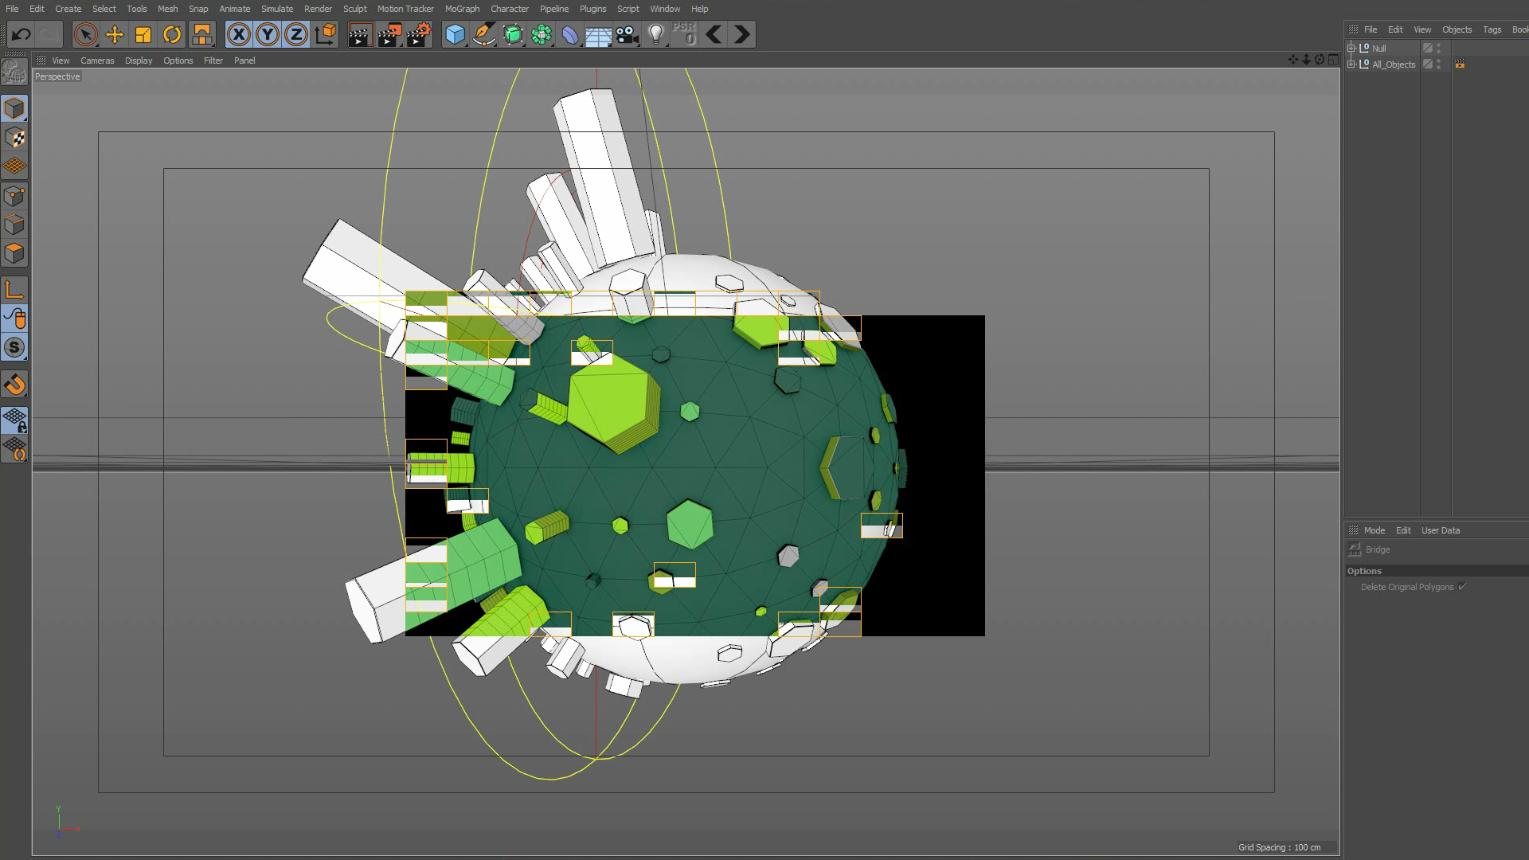The width and height of the screenshot is (1529, 860).
Task: Select the spline Pen tool
Action: tap(483, 34)
